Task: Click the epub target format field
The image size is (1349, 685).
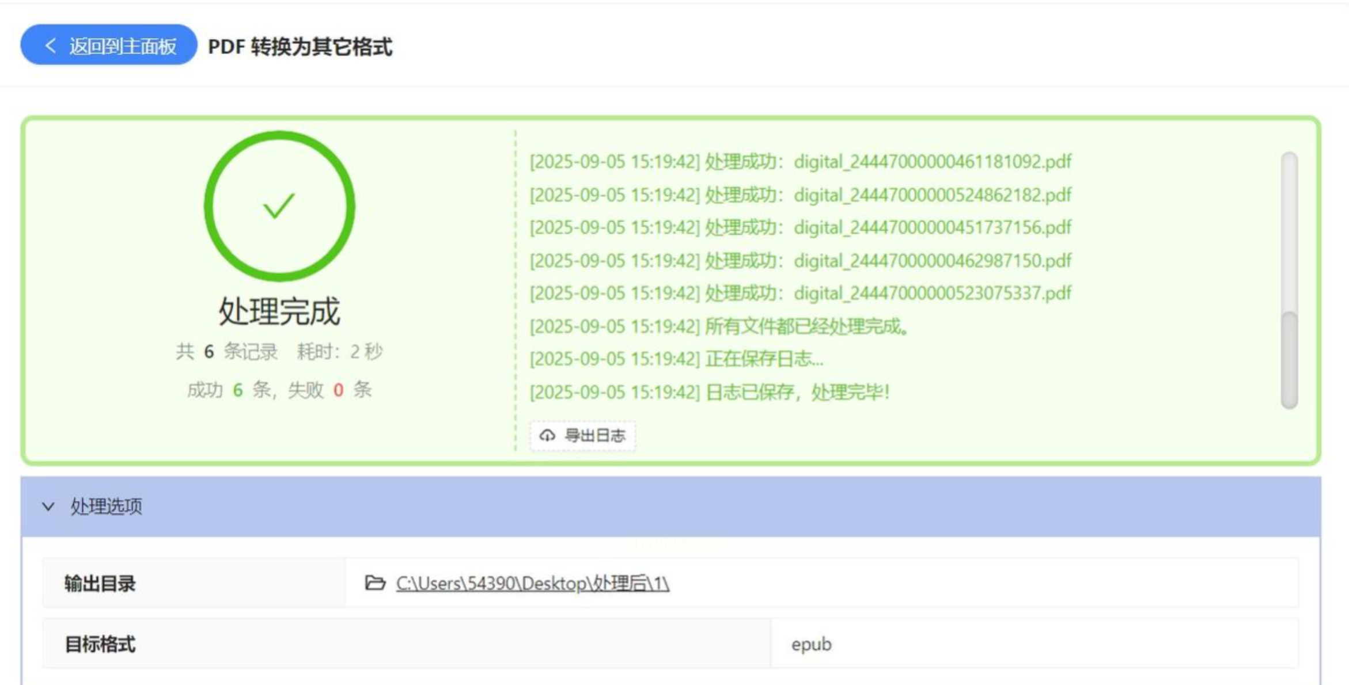Action: point(811,644)
